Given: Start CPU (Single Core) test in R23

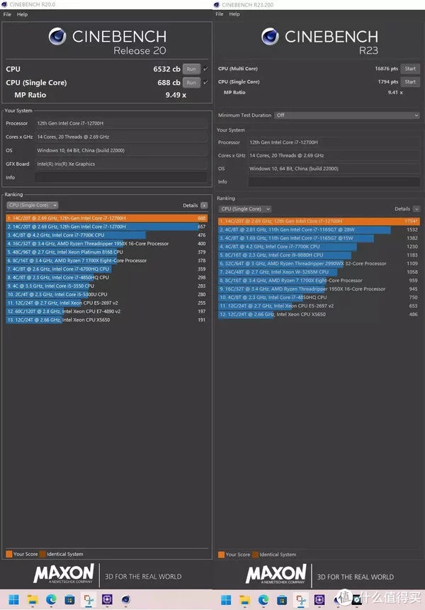Looking at the screenshot, I should coord(410,81).
